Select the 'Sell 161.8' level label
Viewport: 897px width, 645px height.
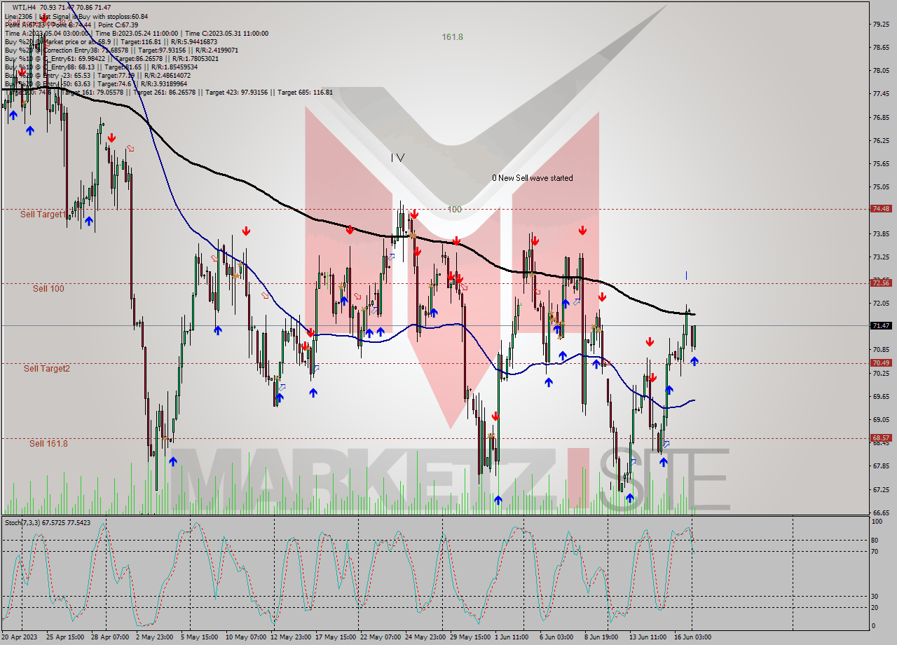[48, 443]
